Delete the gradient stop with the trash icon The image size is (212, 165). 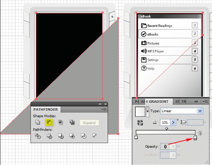coord(200,133)
